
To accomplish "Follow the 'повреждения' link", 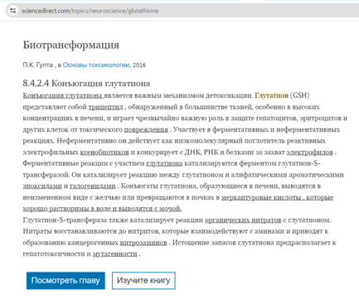I will (146, 129).
